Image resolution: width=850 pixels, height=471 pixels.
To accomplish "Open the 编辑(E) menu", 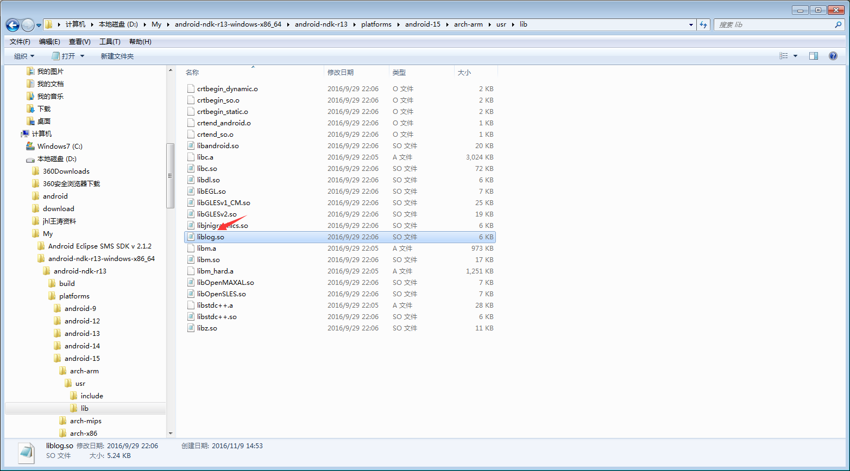I will [49, 42].
